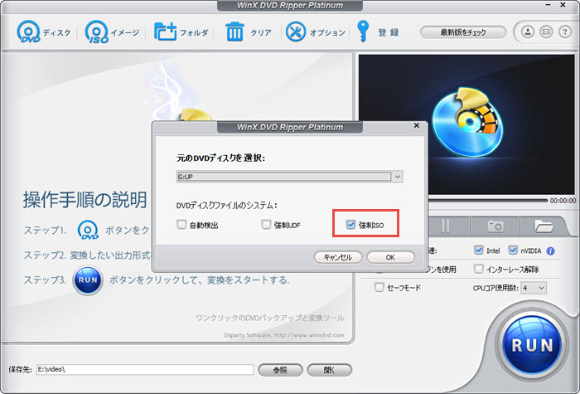Click OK button in dialog
The image size is (580, 394).
pyautogui.click(x=390, y=257)
